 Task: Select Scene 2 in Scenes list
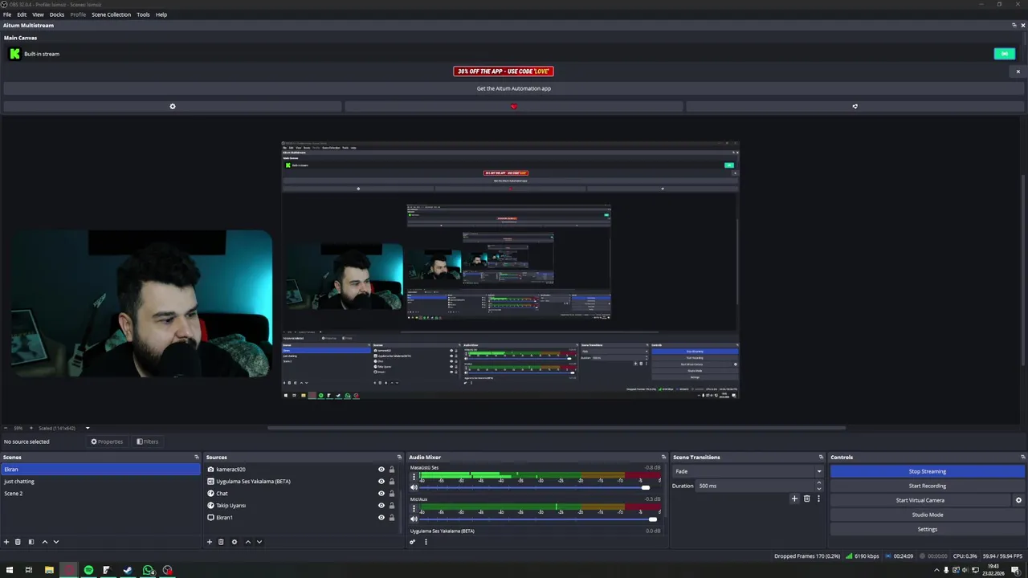point(100,494)
